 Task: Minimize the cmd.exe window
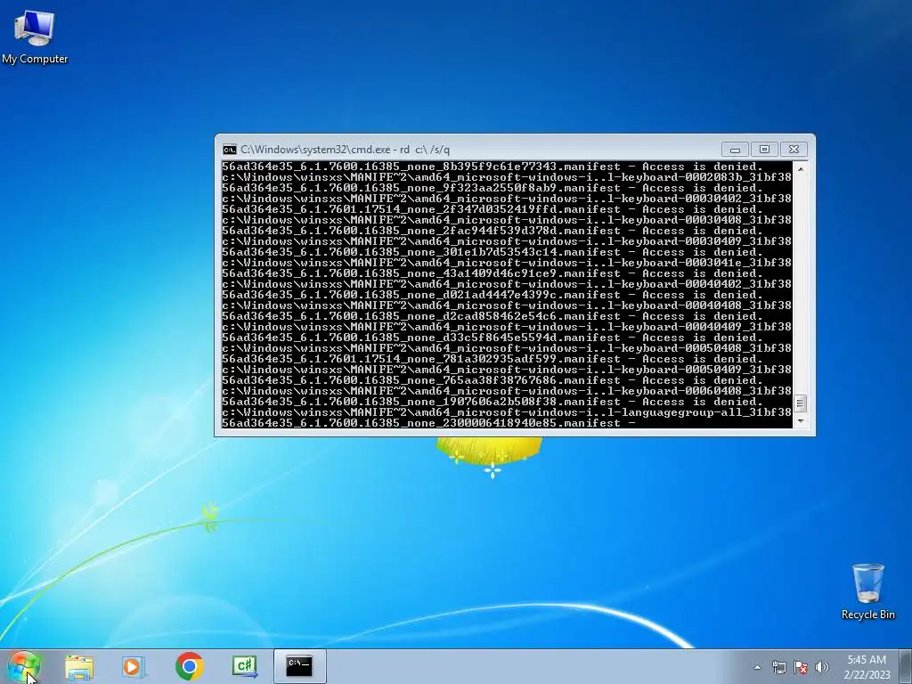pos(735,150)
